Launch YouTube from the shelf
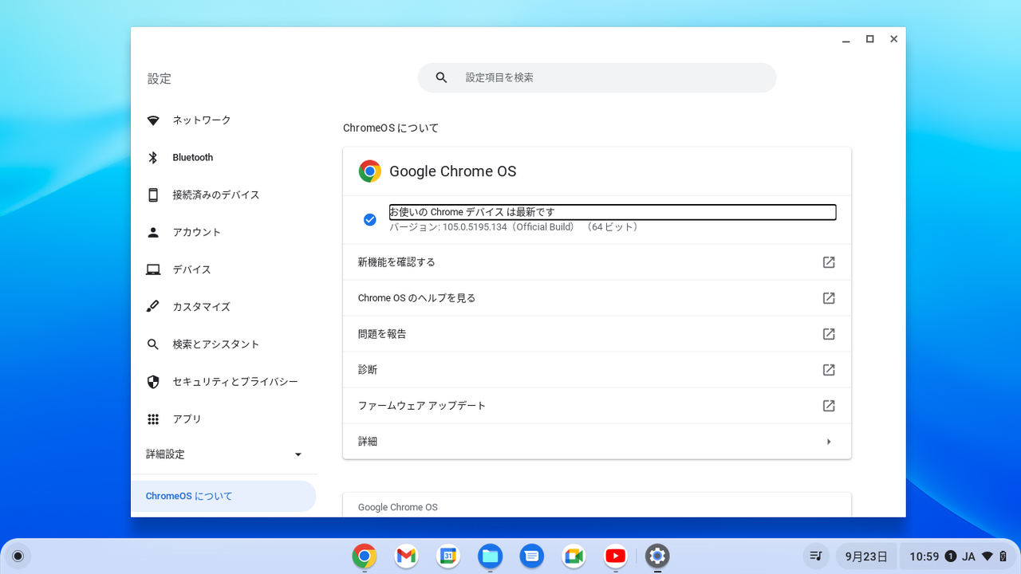The image size is (1021, 574). click(x=615, y=556)
